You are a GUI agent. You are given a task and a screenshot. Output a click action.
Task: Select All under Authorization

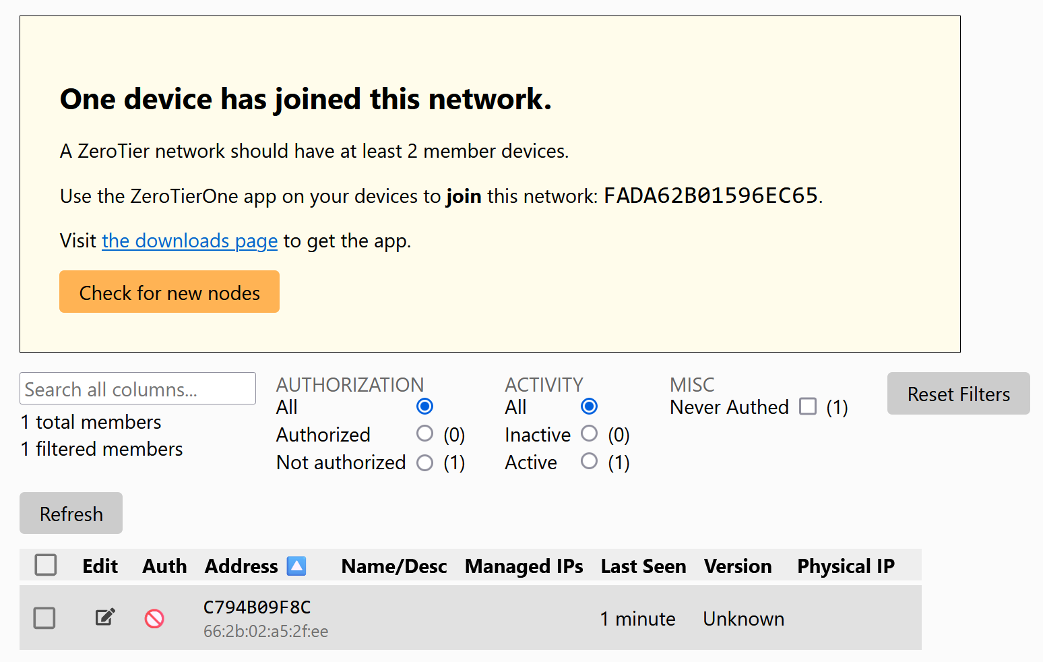click(424, 407)
